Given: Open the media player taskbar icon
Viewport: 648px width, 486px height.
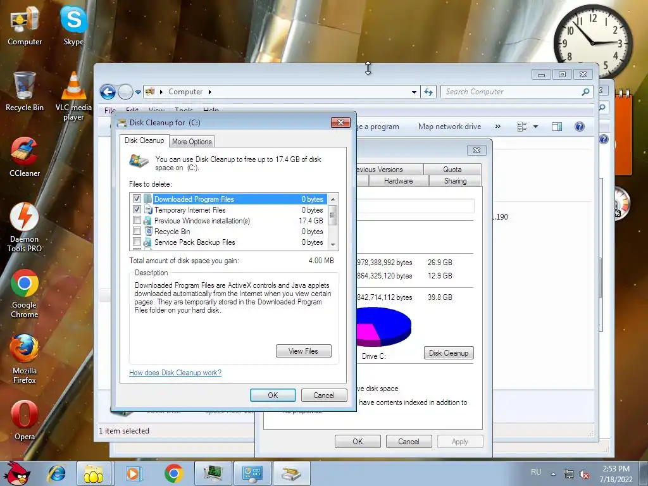Looking at the screenshot, I should 133,473.
